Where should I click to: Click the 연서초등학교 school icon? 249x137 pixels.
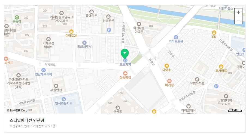(64, 99)
